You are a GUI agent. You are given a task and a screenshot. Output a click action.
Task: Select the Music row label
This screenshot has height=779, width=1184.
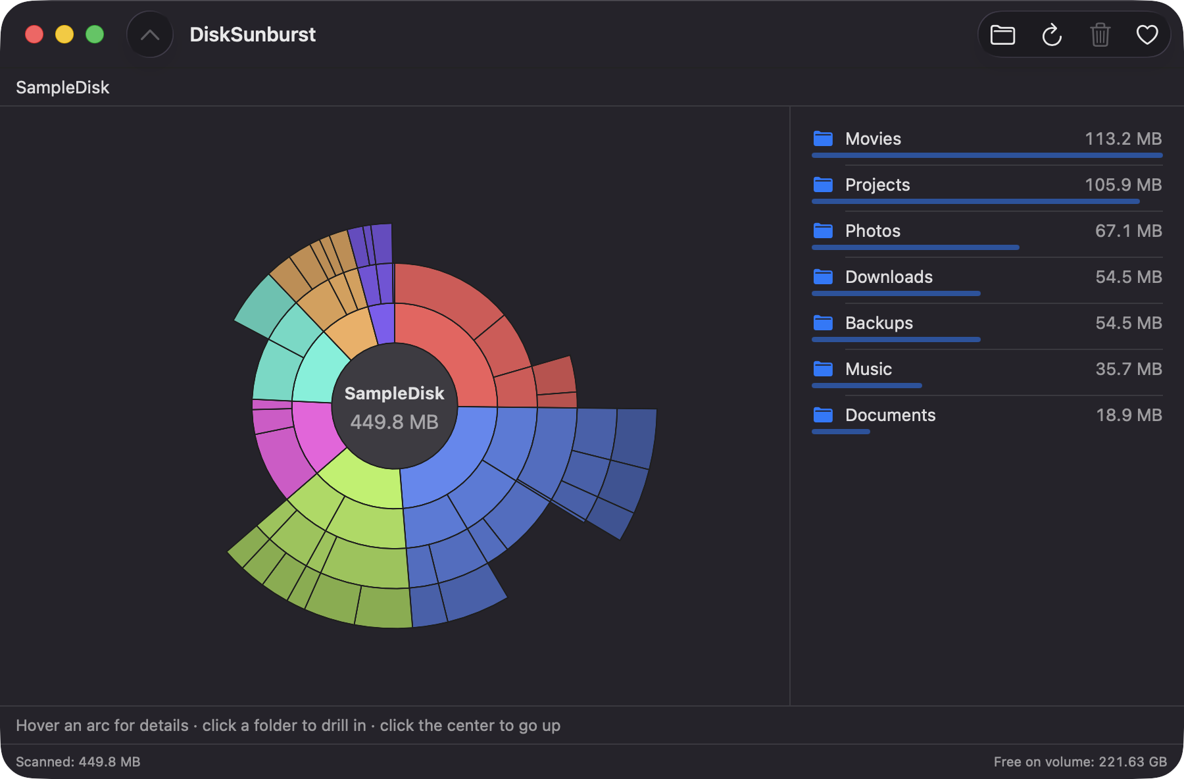click(868, 369)
